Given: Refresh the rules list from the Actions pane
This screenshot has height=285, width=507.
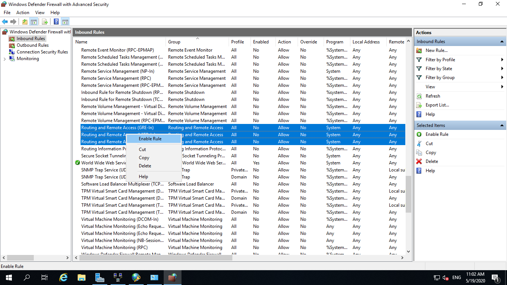Looking at the screenshot, I should 433,96.
